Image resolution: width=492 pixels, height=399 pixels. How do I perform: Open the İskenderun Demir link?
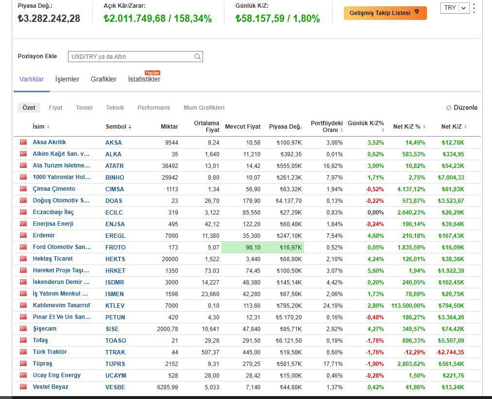coord(61,282)
